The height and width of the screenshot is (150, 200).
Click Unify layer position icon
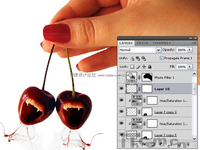pos(132,58)
